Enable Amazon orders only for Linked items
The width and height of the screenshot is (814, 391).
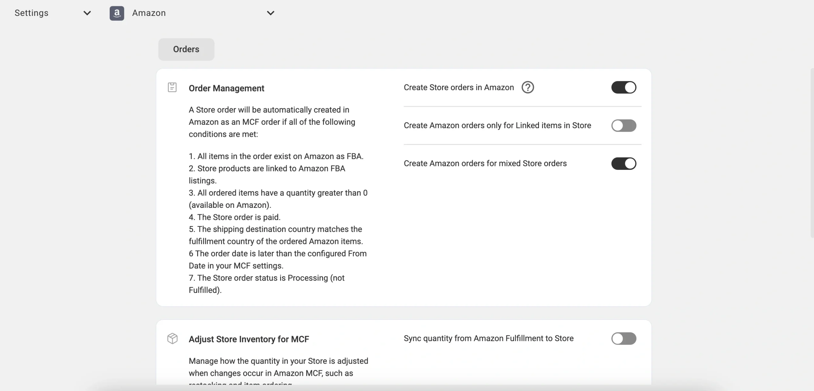point(624,125)
